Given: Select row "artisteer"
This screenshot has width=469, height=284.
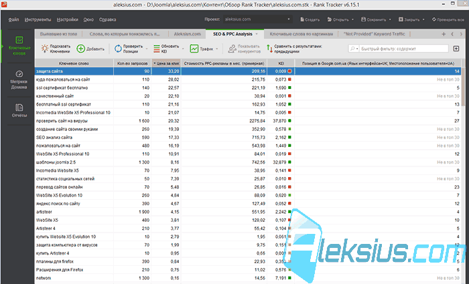Looking at the screenshot, I should [x=248, y=212].
